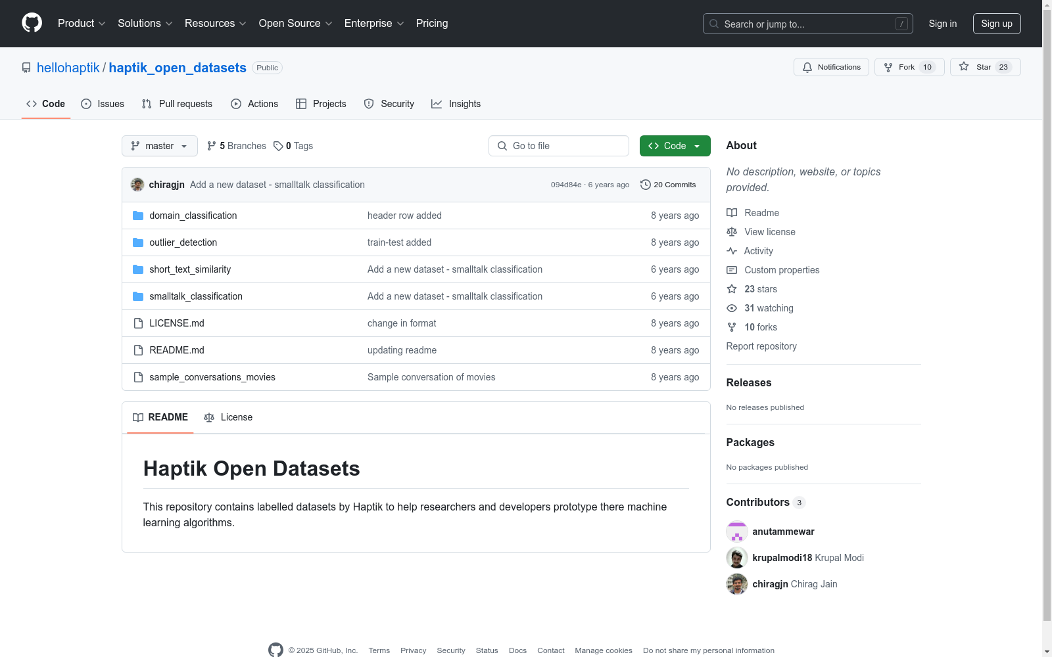The height and width of the screenshot is (657, 1052).
Task: Open the hellohaptik owner link
Action: (68, 68)
